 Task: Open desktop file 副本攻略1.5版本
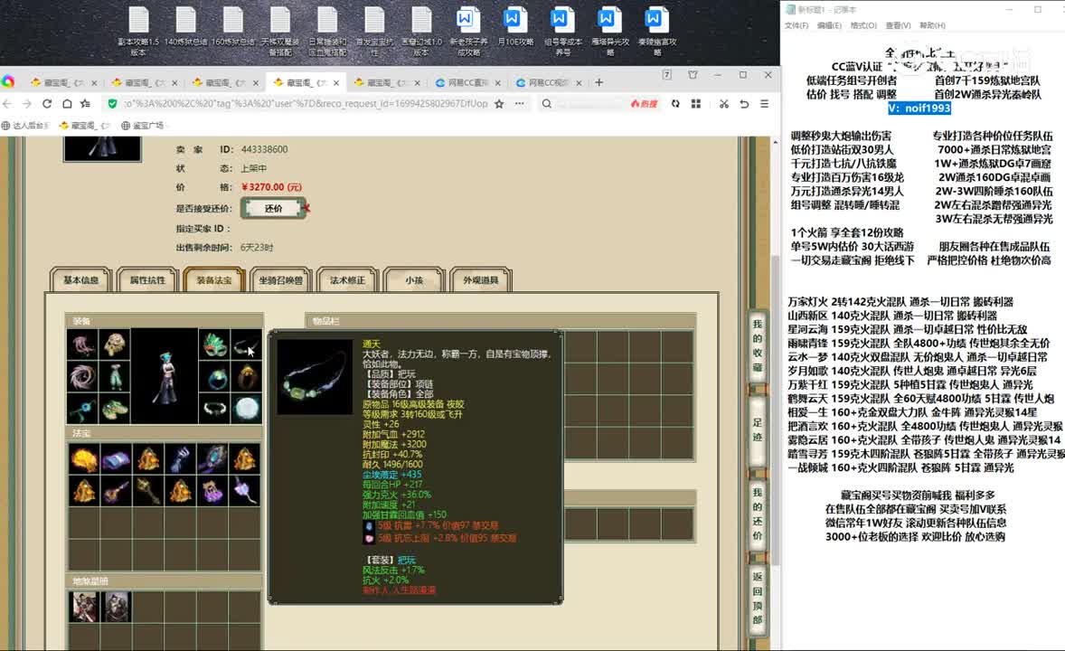(x=138, y=32)
